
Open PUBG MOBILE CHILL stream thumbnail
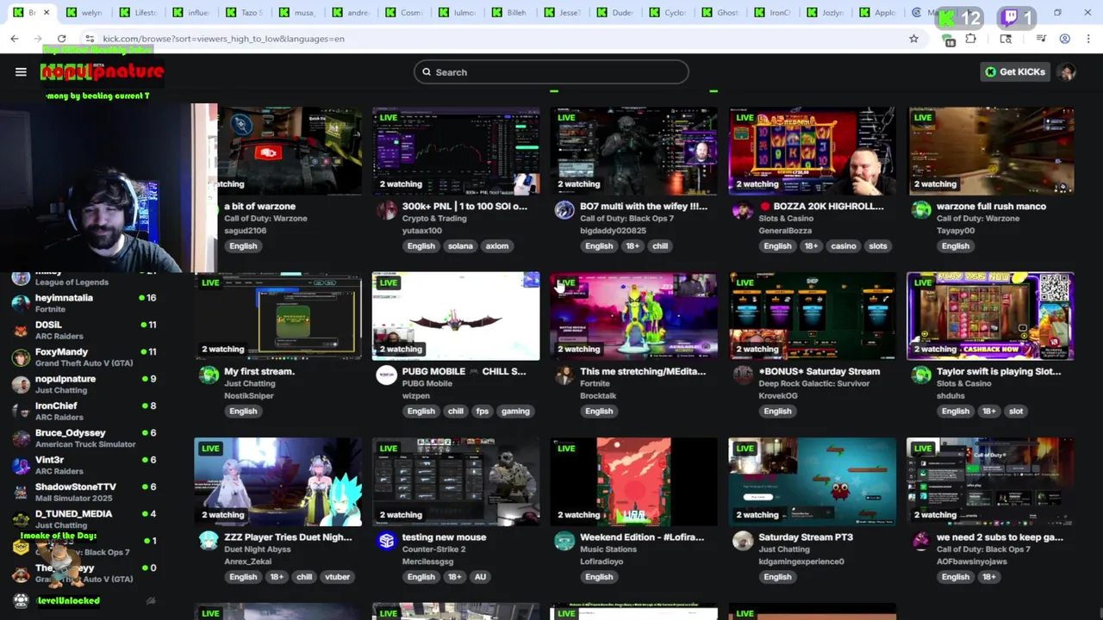(x=456, y=316)
